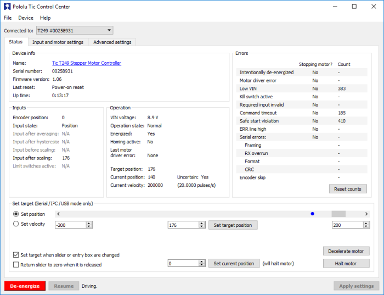Click the gray position slider thumb
This screenshot has width=384, height=295.
pyautogui.click(x=338, y=214)
